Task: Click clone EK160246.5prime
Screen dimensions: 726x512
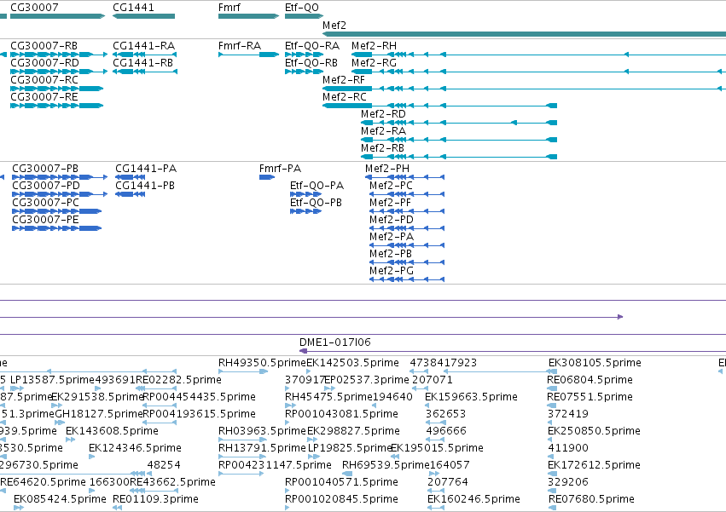Action: (x=436, y=508)
